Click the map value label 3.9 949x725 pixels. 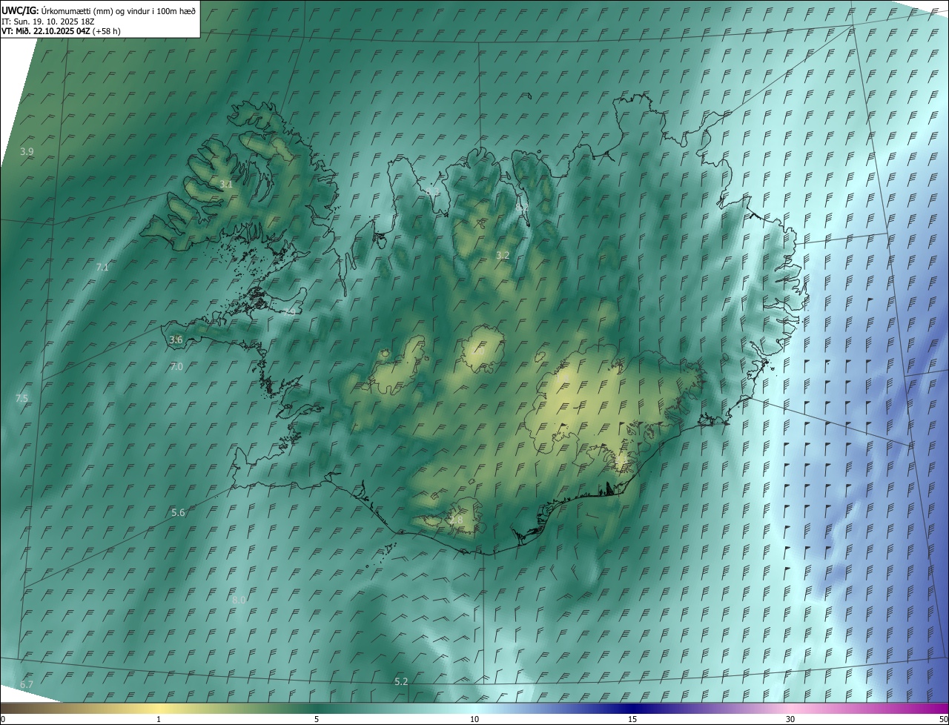27,151
